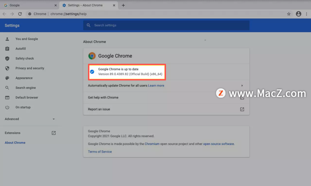Click the Google Chrome logo in About card
This screenshot has height=186, width=311.
[92, 56]
